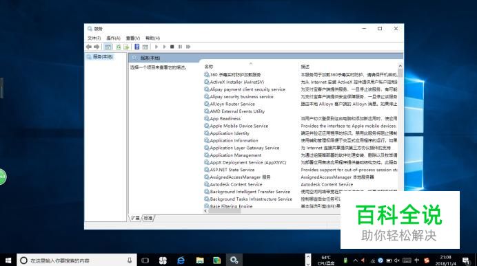Open the 帮助(H) menu
The width and height of the screenshot is (477, 266).
[x=152, y=38]
